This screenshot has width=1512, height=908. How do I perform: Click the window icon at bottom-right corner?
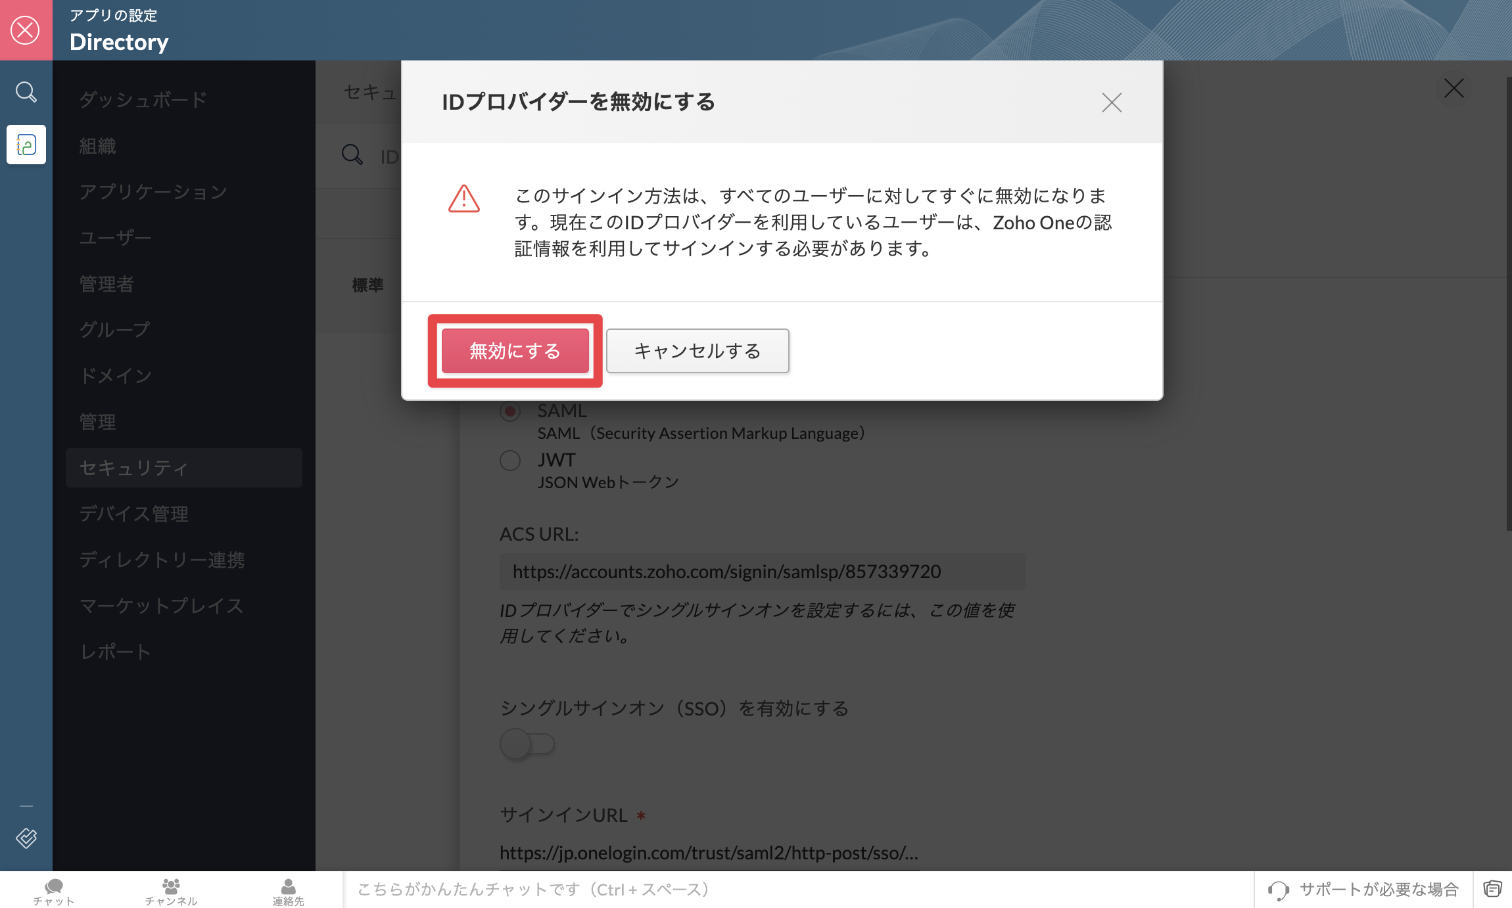click(1492, 890)
